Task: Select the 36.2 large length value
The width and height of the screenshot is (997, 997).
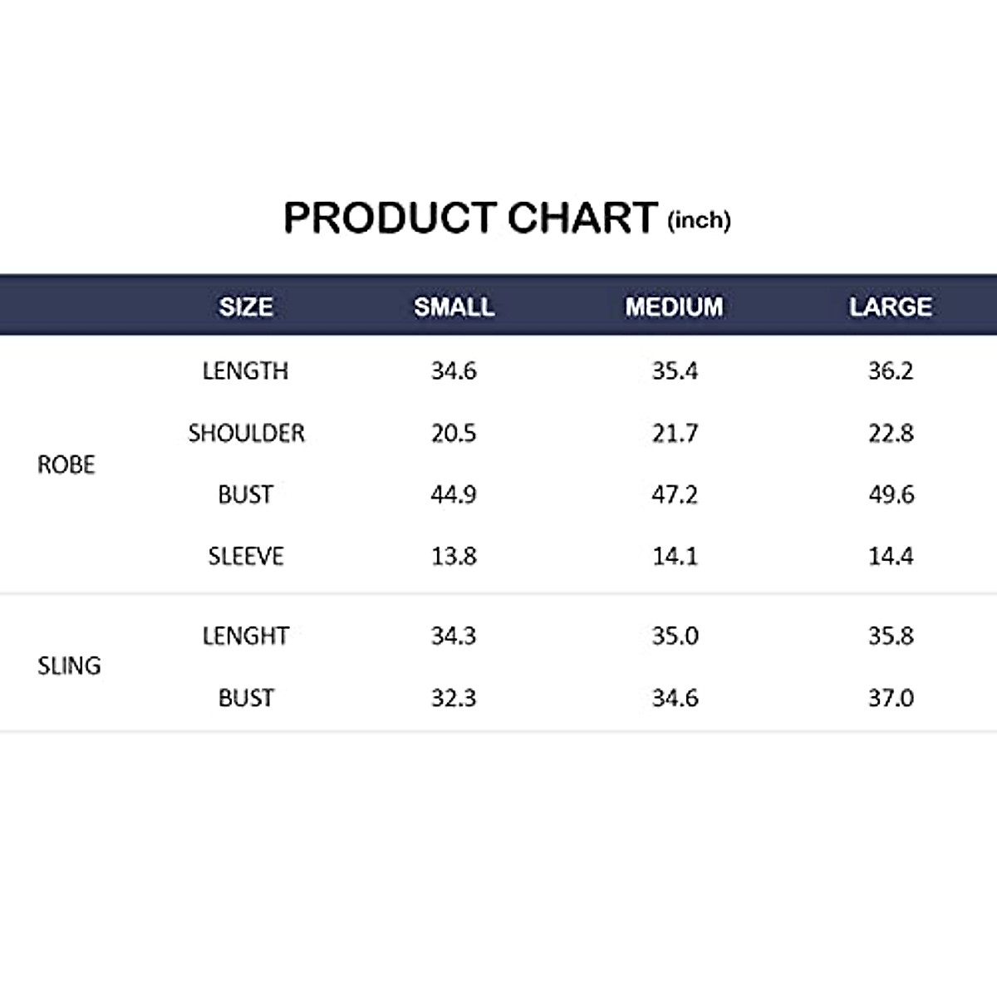Action: coord(891,371)
